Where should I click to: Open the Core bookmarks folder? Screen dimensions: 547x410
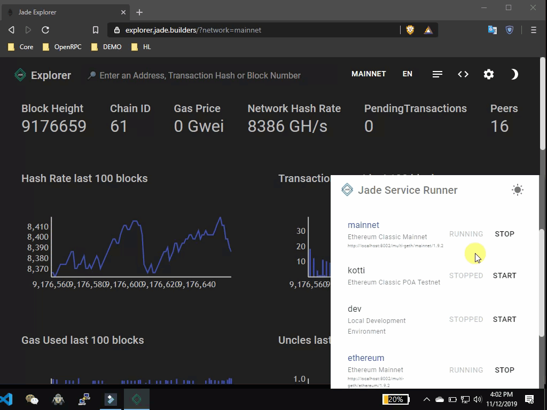[x=21, y=47]
